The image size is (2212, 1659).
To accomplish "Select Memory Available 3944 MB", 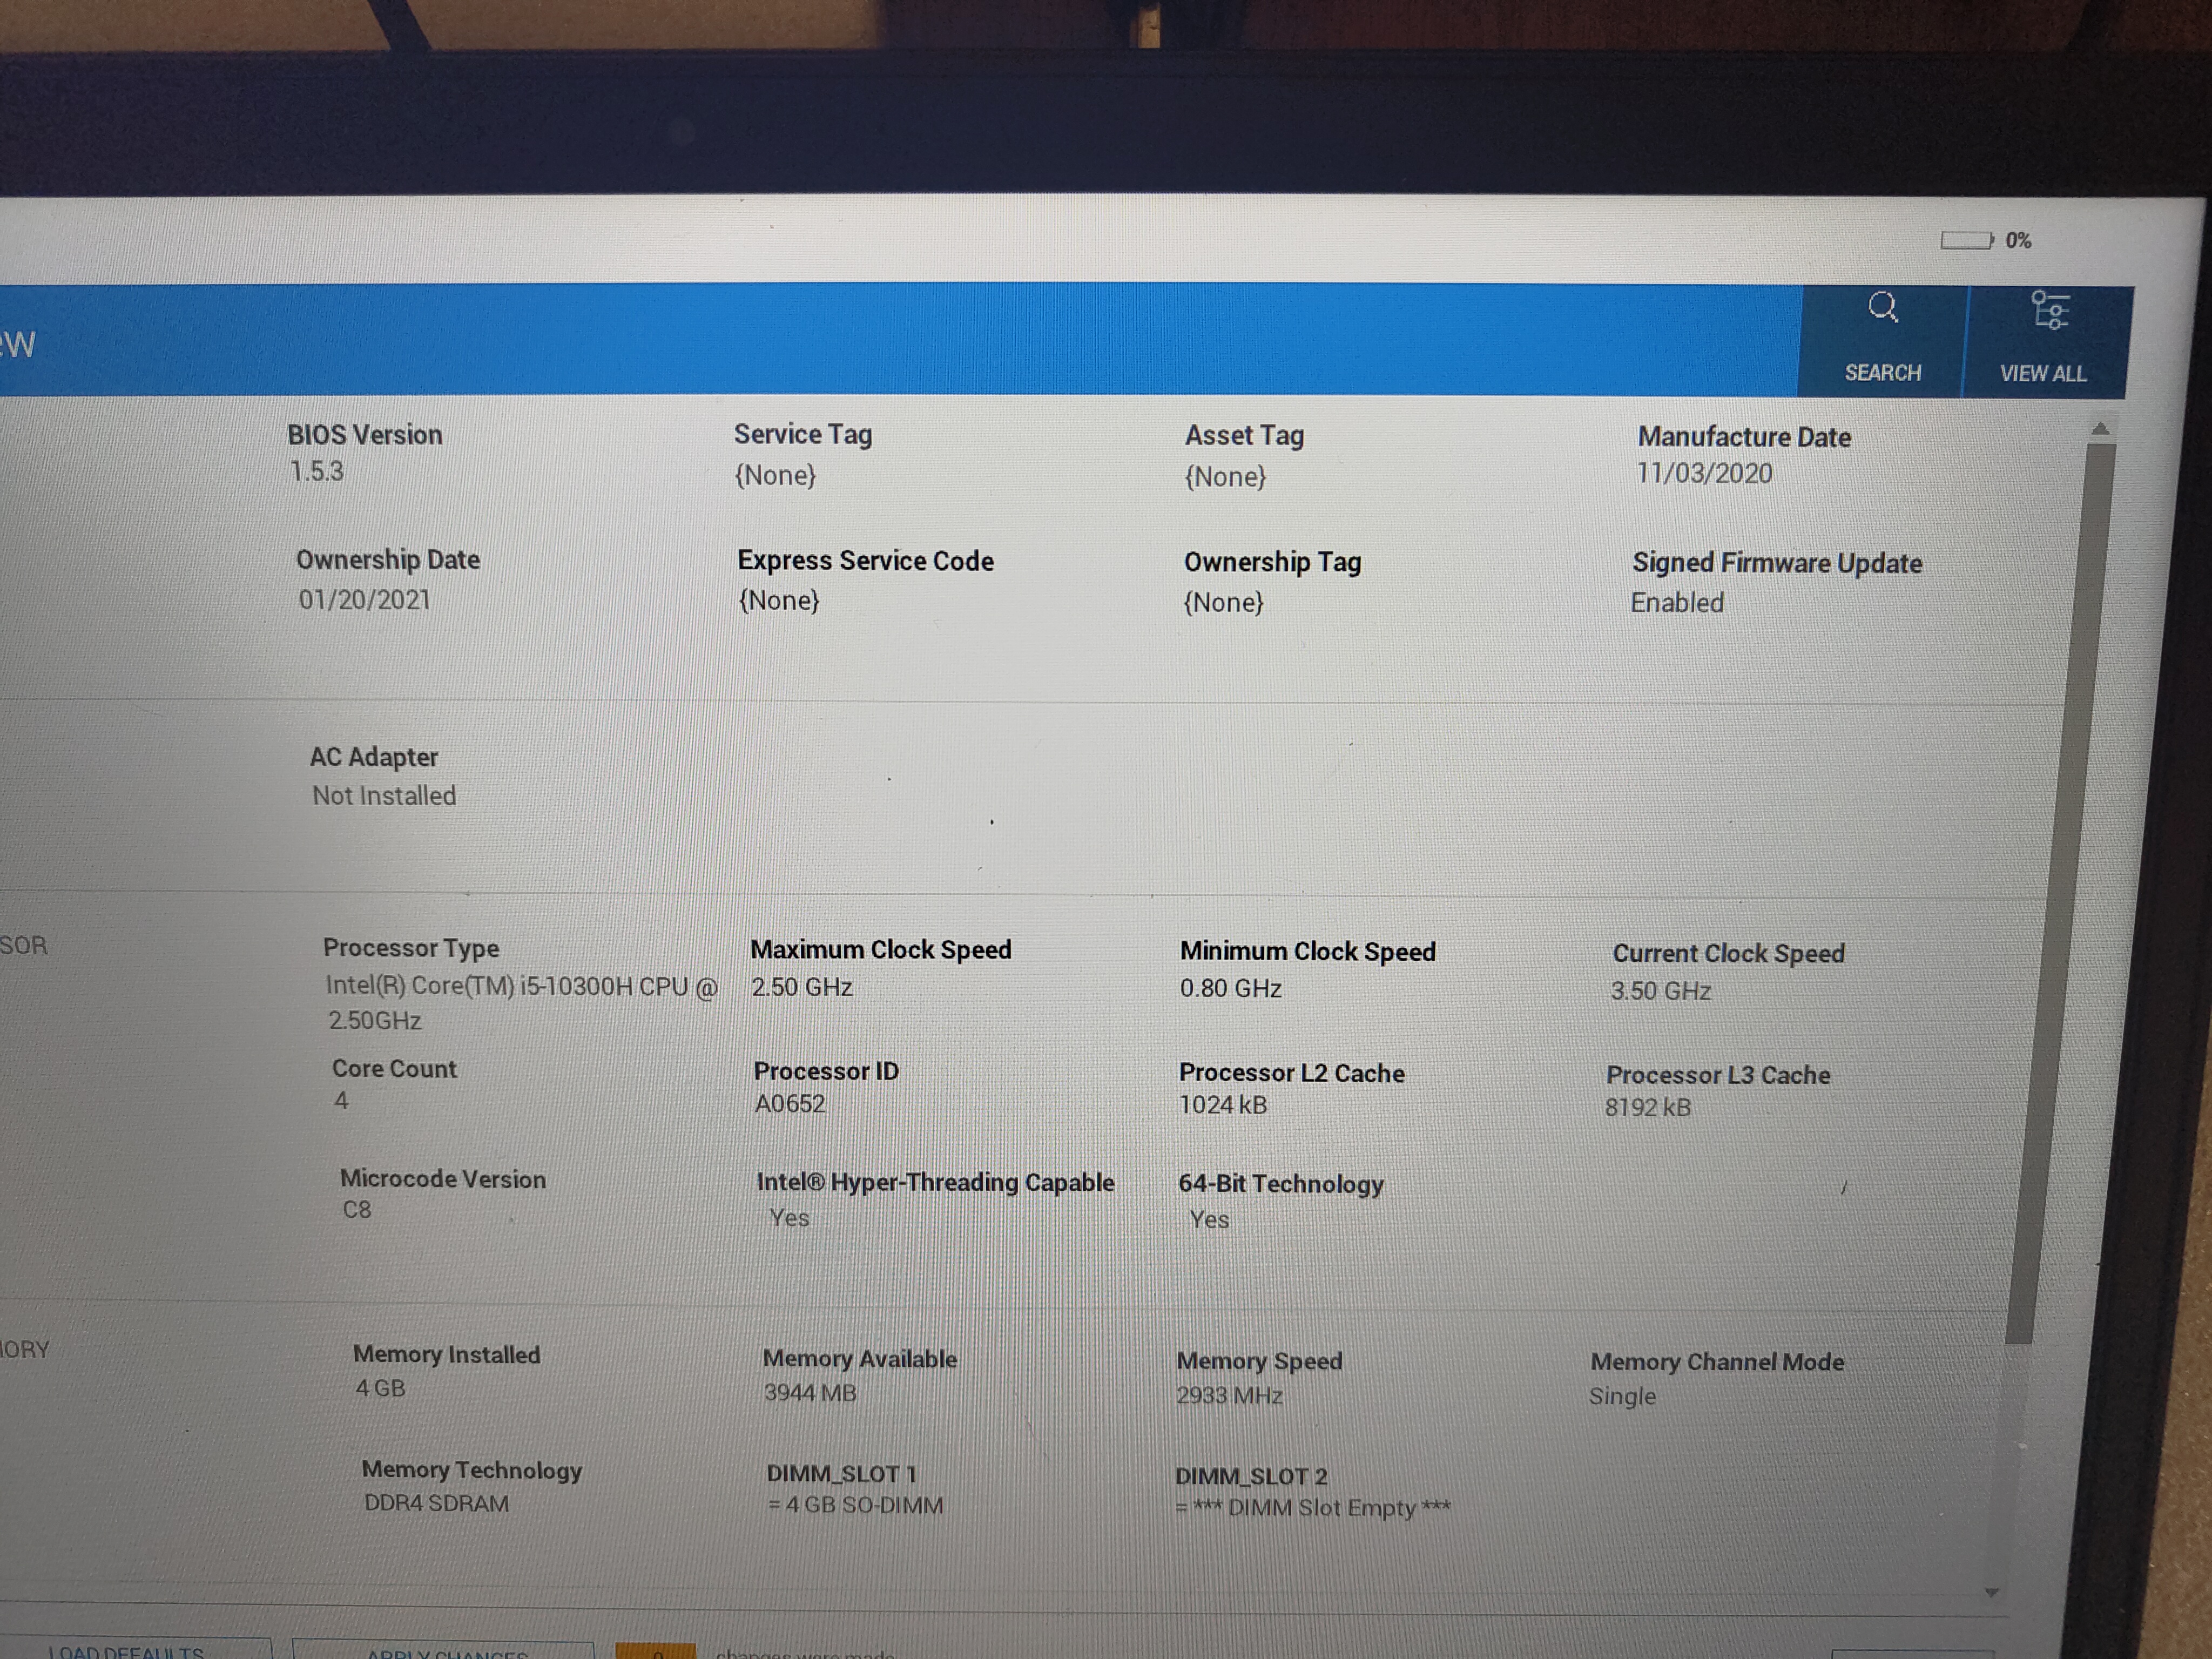I will 810,1392.
